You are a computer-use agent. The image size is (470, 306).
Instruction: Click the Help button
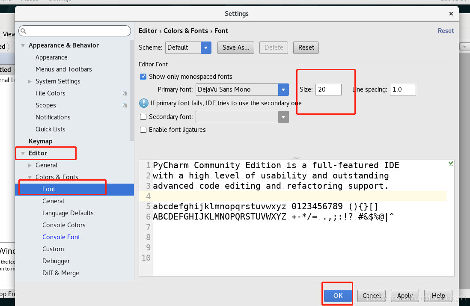[x=438, y=295]
